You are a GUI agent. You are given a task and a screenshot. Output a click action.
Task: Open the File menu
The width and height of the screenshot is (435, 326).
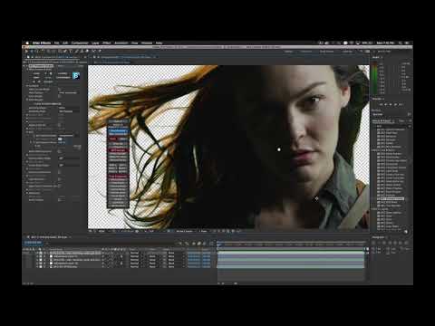[x=56, y=43]
